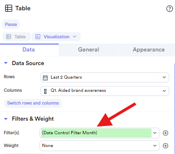Select the Data tab
Screen dimensions: 175x154
29,50
